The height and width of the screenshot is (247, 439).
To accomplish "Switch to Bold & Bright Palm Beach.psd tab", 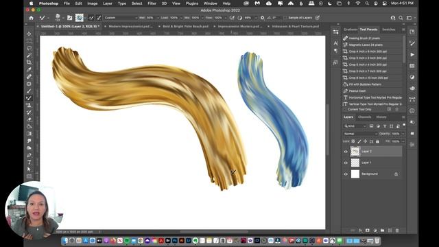I will click(186, 26).
